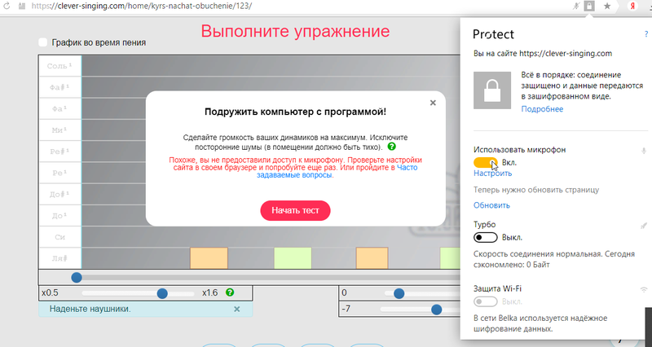Screen dimensions: 652x347
Task: Click the 'Выполните упражнение' heading
Action: (295, 31)
